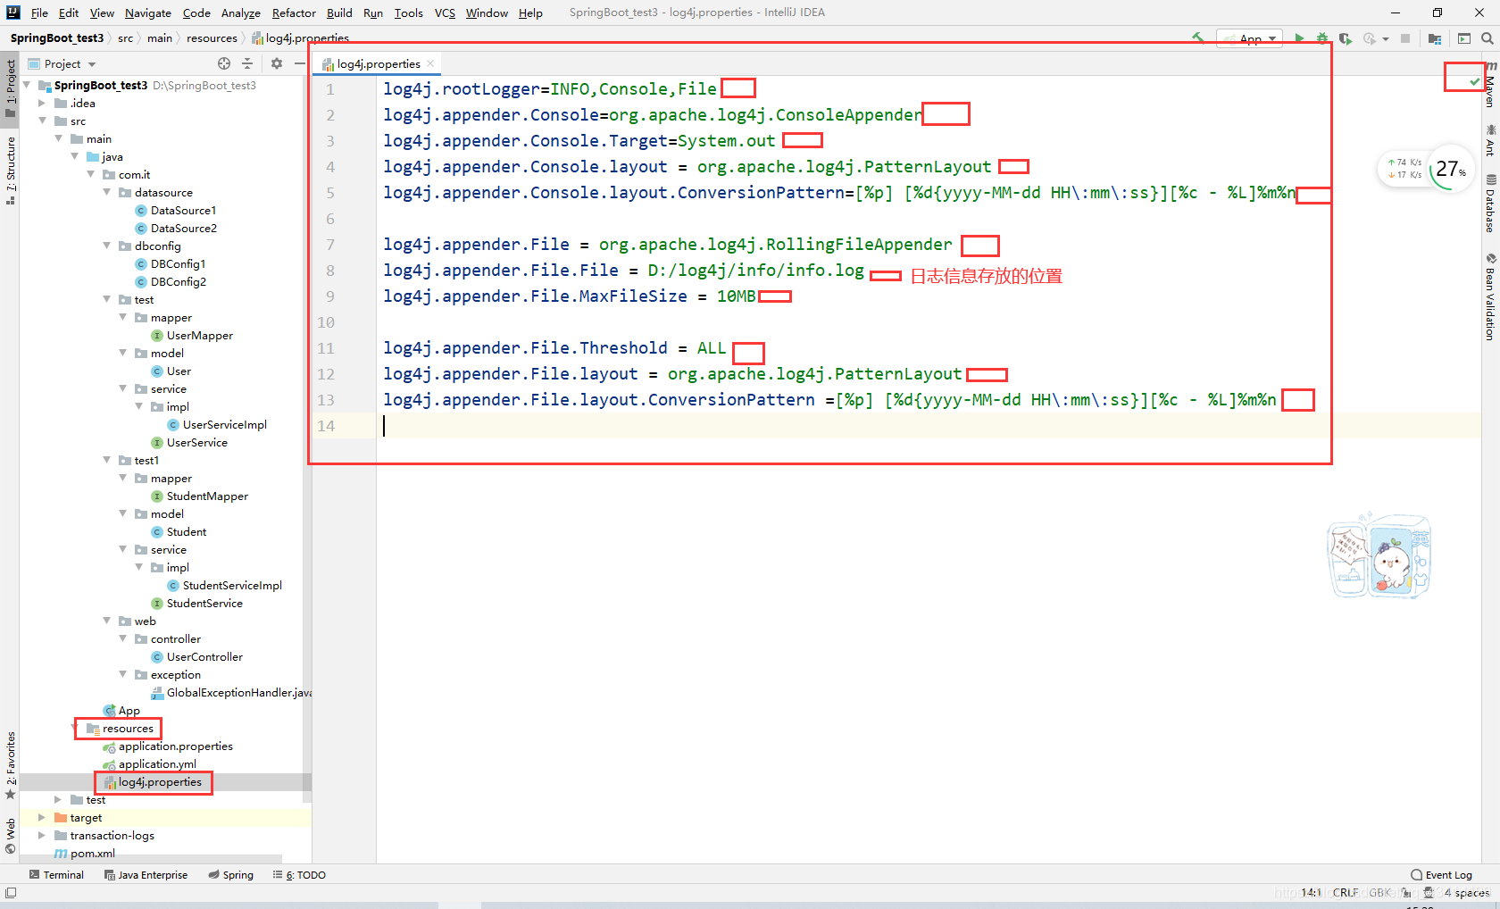Expand the target folder
Screen dimensions: 1500x909
click(42, 817)
